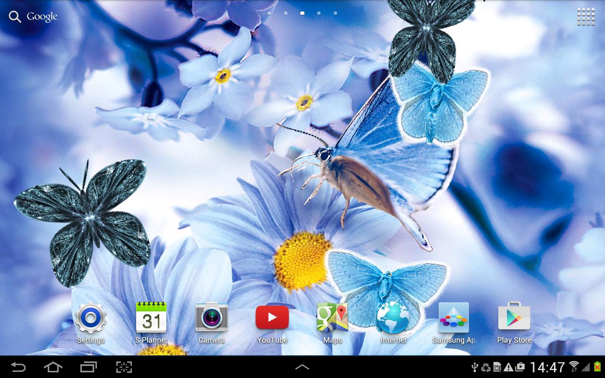
Task: Go to first home screen page dot
Action: 269,13
